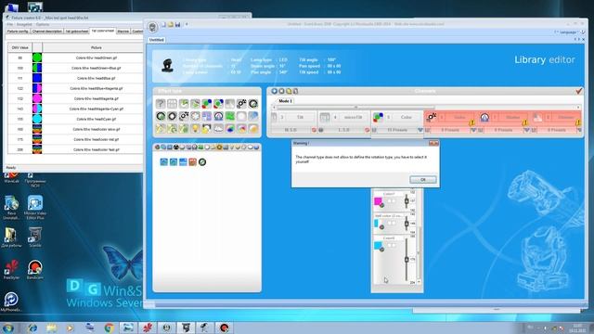Open Fixture config tab in Fixture creator window
The width and height of the screenshot is (594, 334).
18,32
